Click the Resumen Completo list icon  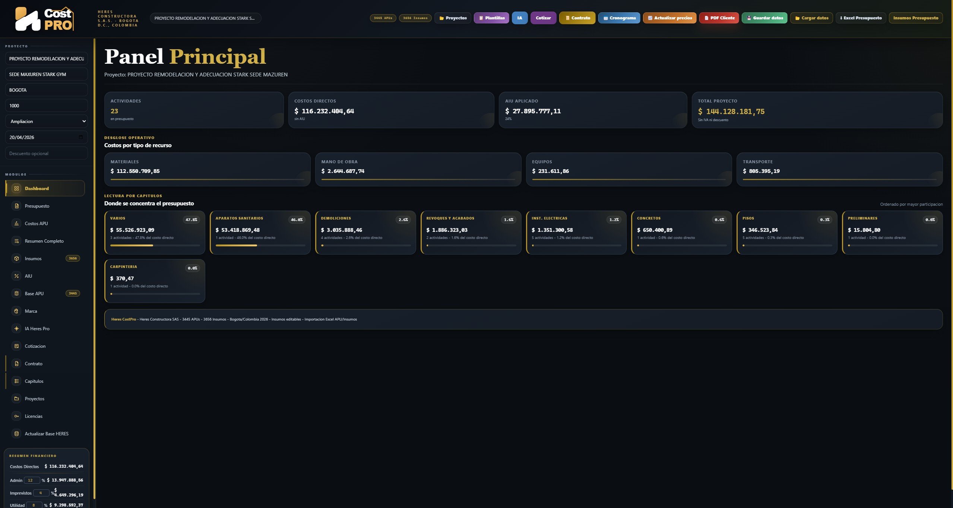[x=16, y=241]
